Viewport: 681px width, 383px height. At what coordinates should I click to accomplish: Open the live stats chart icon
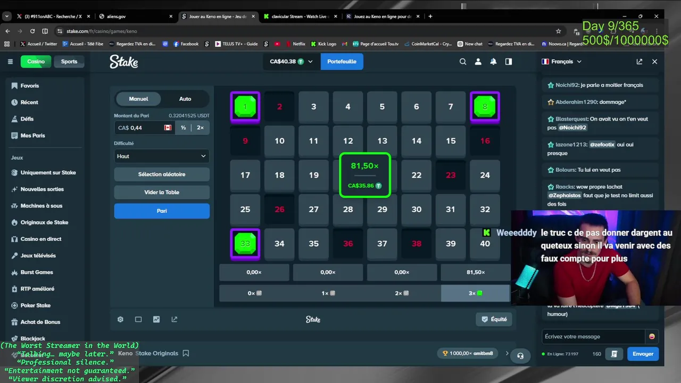[156, 320]
